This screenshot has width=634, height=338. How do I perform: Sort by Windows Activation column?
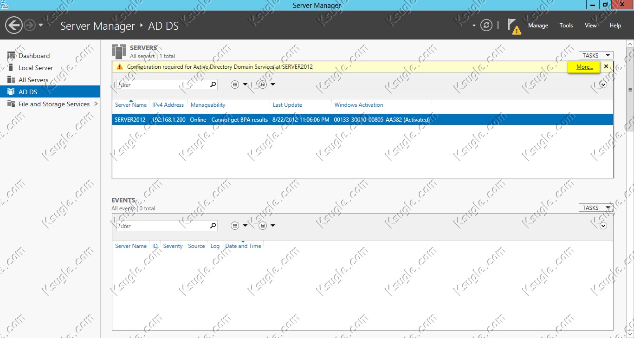359,105
